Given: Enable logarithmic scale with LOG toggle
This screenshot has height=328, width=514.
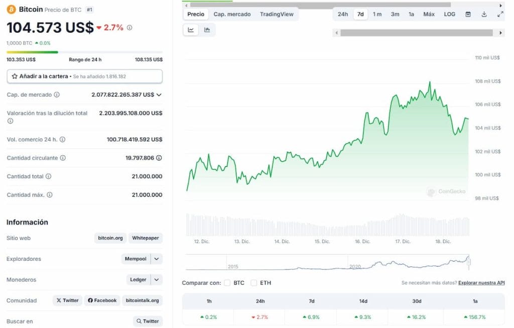Looking at the screenshot, I should coord(449,14).
